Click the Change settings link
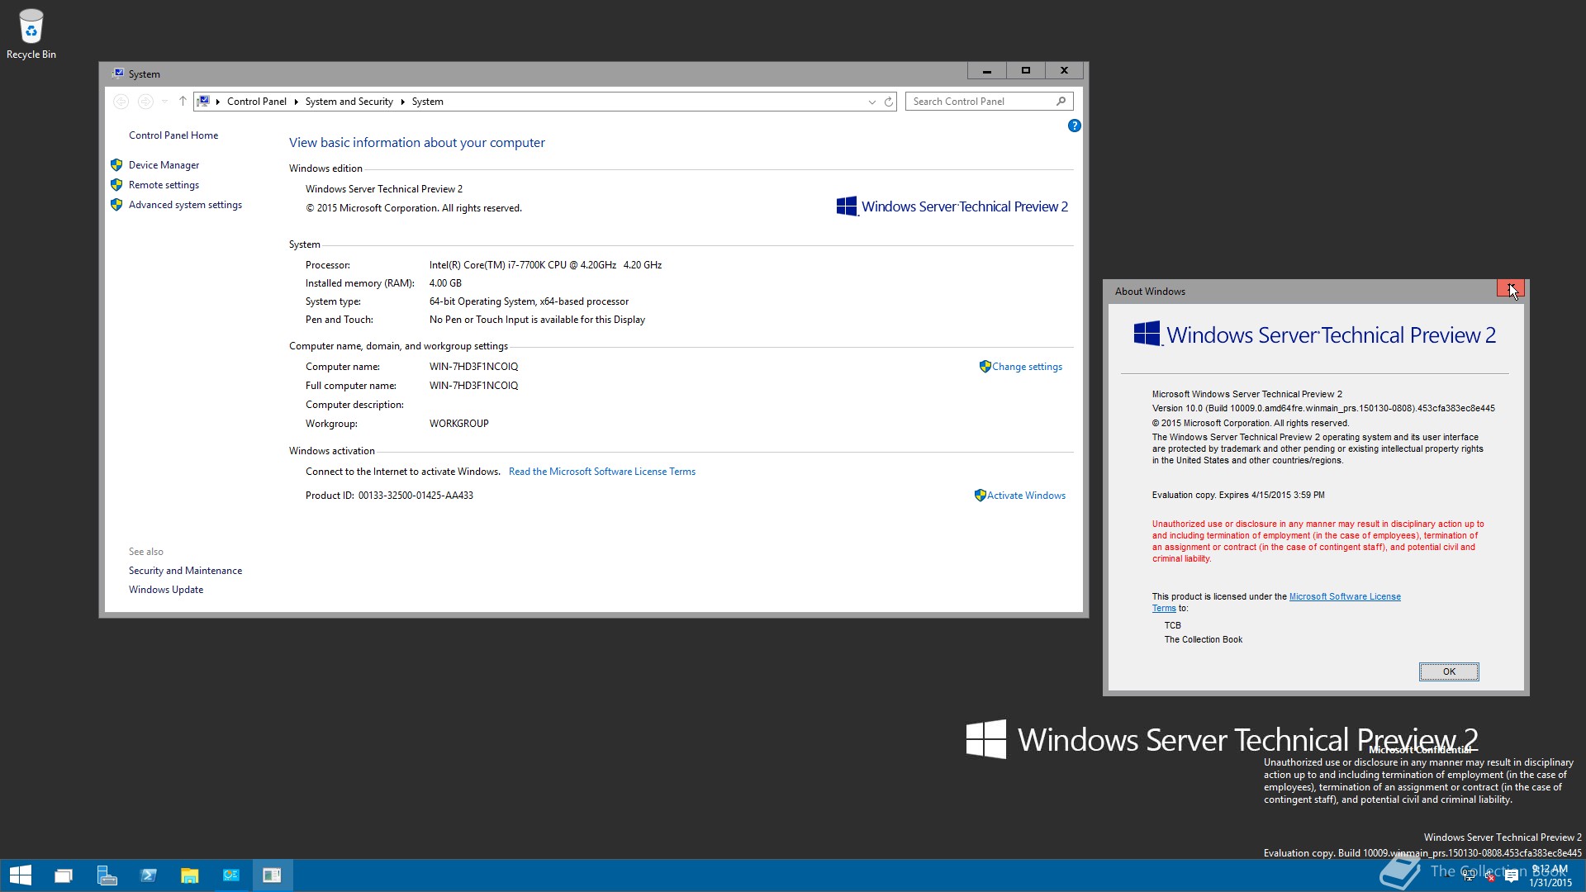The image size is (1586, 892). (1027, 367)
